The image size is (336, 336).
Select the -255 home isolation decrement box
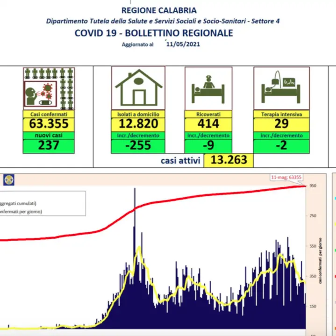138,145
